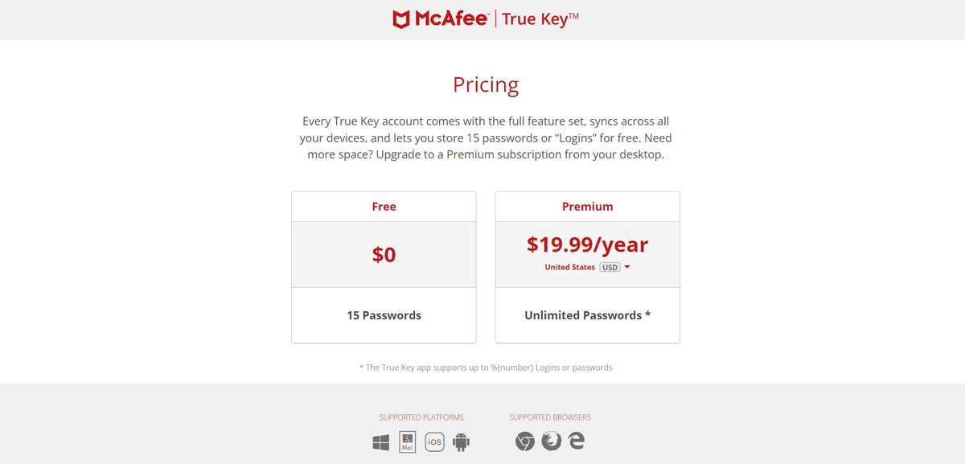
Task: Select the Android platform icon
Action: pyautogui.click(x=462, y=441)
